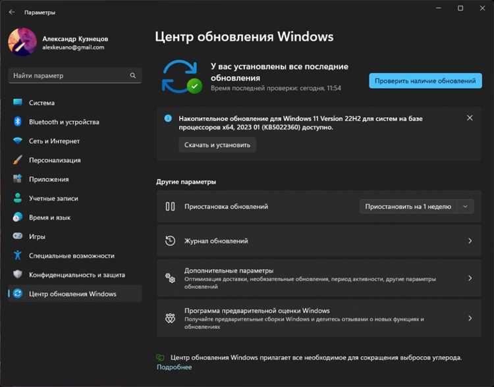Click Специальные возможности label
The height and width of the screenshot is (387, 494).
pyautogui.click(x=72, y=255)
